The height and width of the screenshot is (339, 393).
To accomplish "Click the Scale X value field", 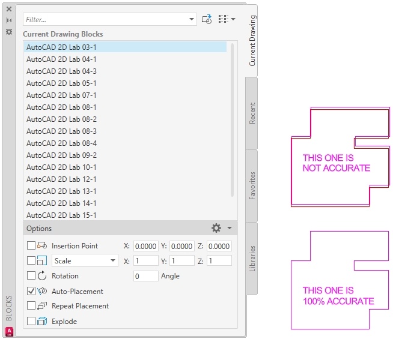I will (145, 260).
